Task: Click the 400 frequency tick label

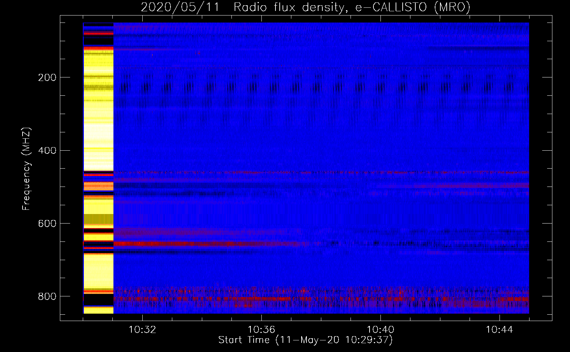Action: [x=47, y=151]
